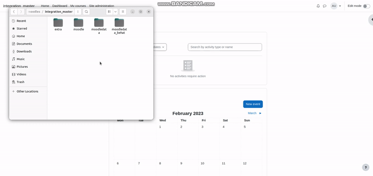Close the file manager window
This screenshot has height=176, width=373.
point(149,12)
